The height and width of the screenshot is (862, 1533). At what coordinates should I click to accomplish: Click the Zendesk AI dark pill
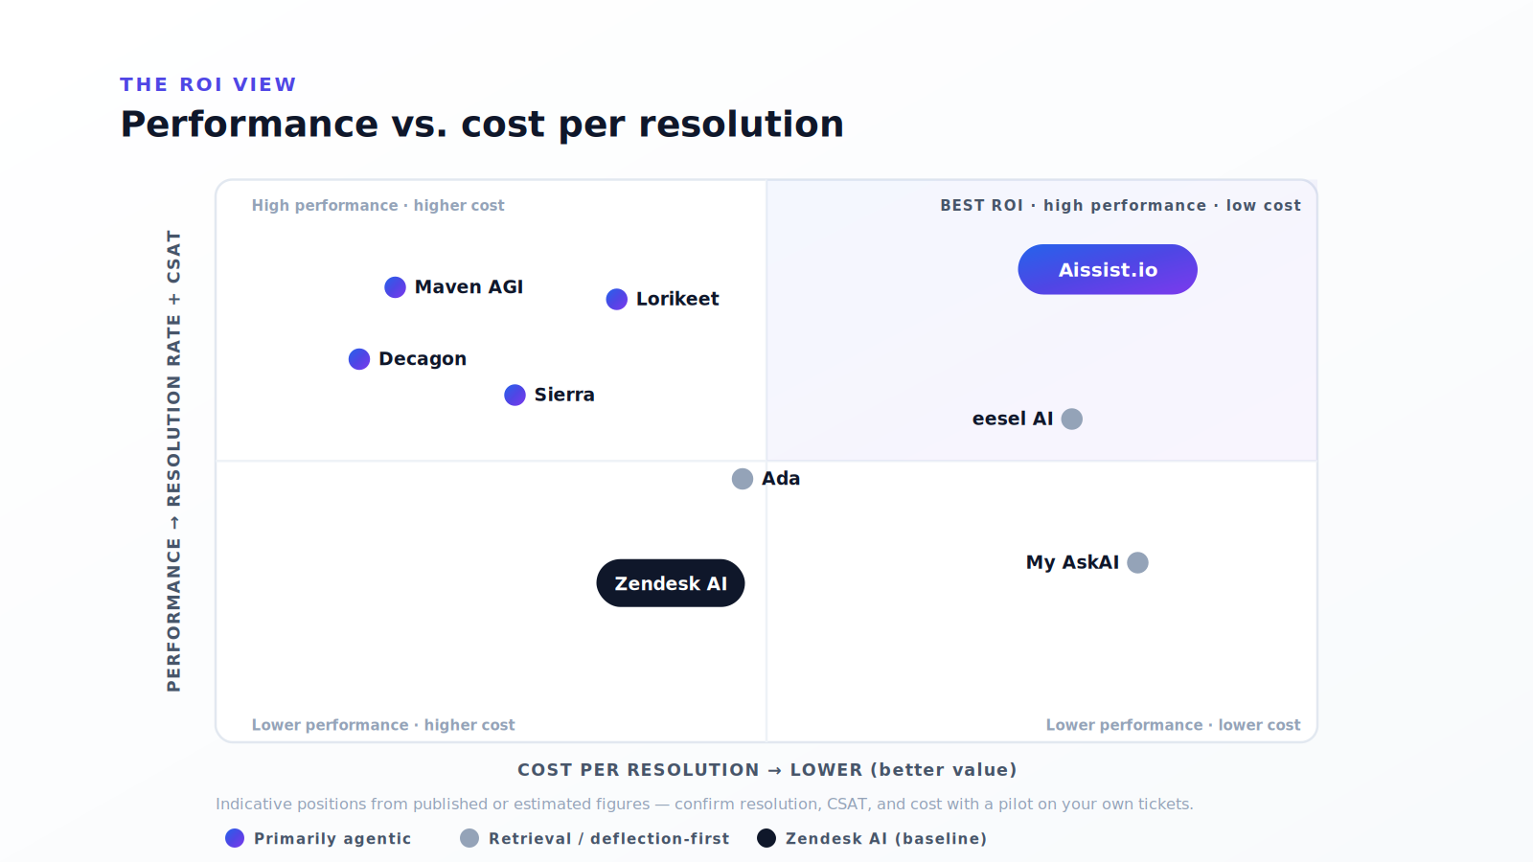coord(671,583)
